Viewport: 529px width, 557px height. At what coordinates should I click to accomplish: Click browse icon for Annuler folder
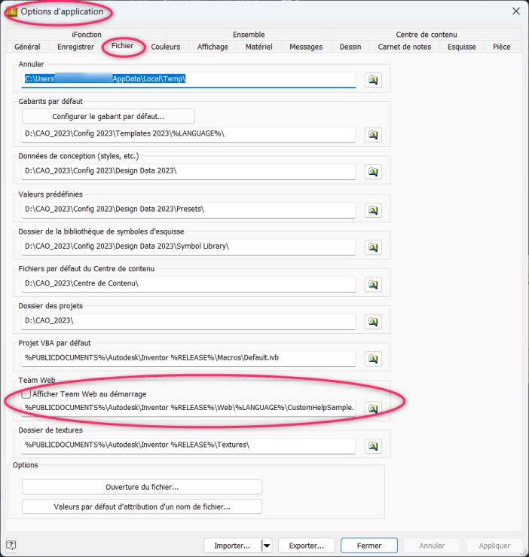click(372, 80)
